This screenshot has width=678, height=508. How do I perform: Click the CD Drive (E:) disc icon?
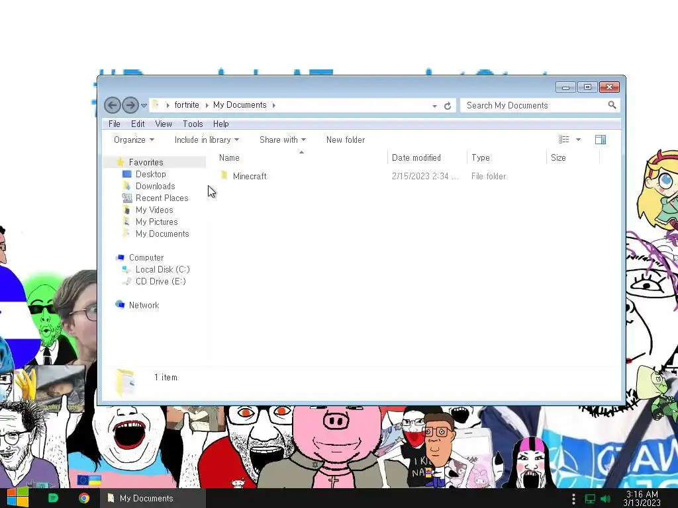(126, 281)
